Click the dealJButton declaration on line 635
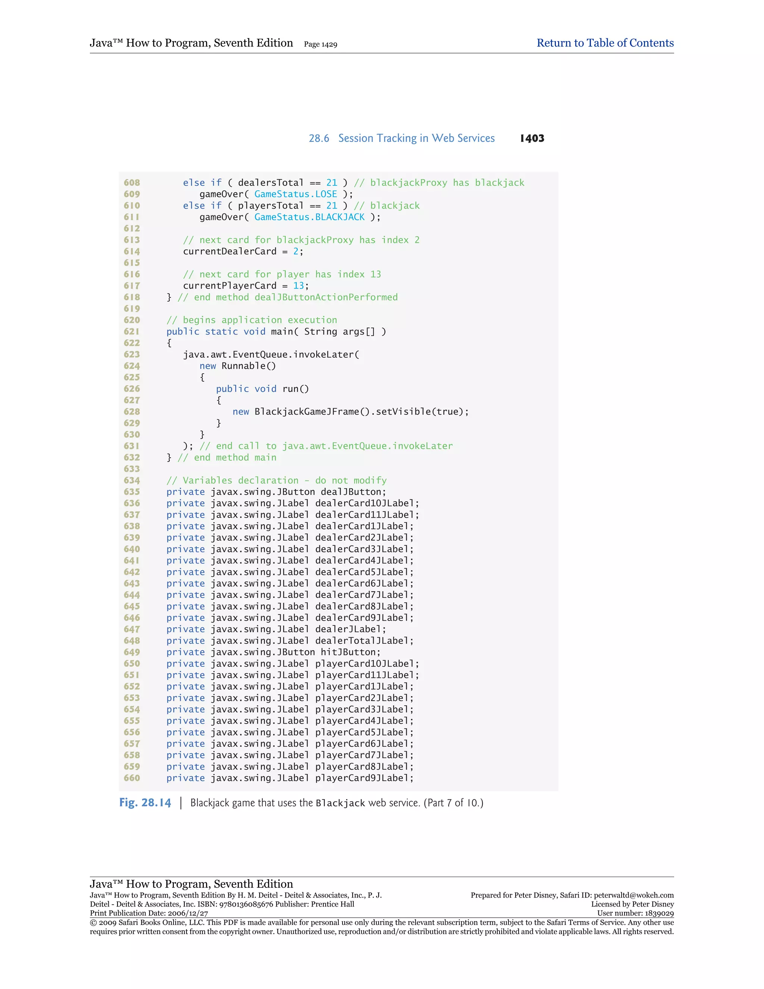 tap(276, 492)
